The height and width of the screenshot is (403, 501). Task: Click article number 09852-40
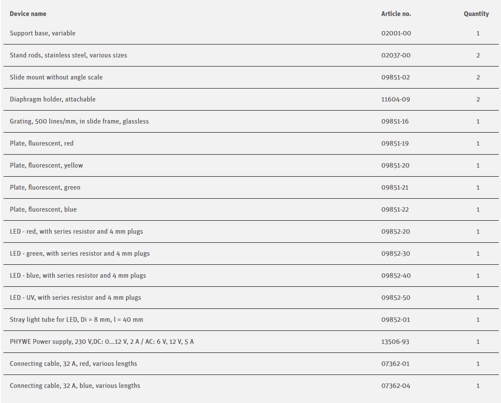[x=396, y=276]
